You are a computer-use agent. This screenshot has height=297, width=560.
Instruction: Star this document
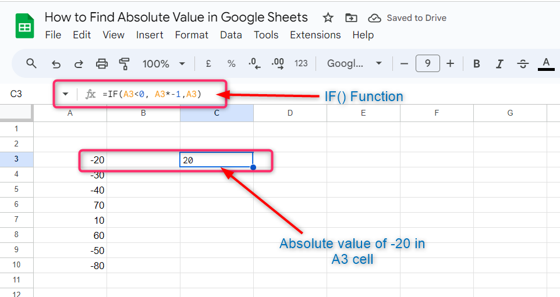tap(328, 18)
